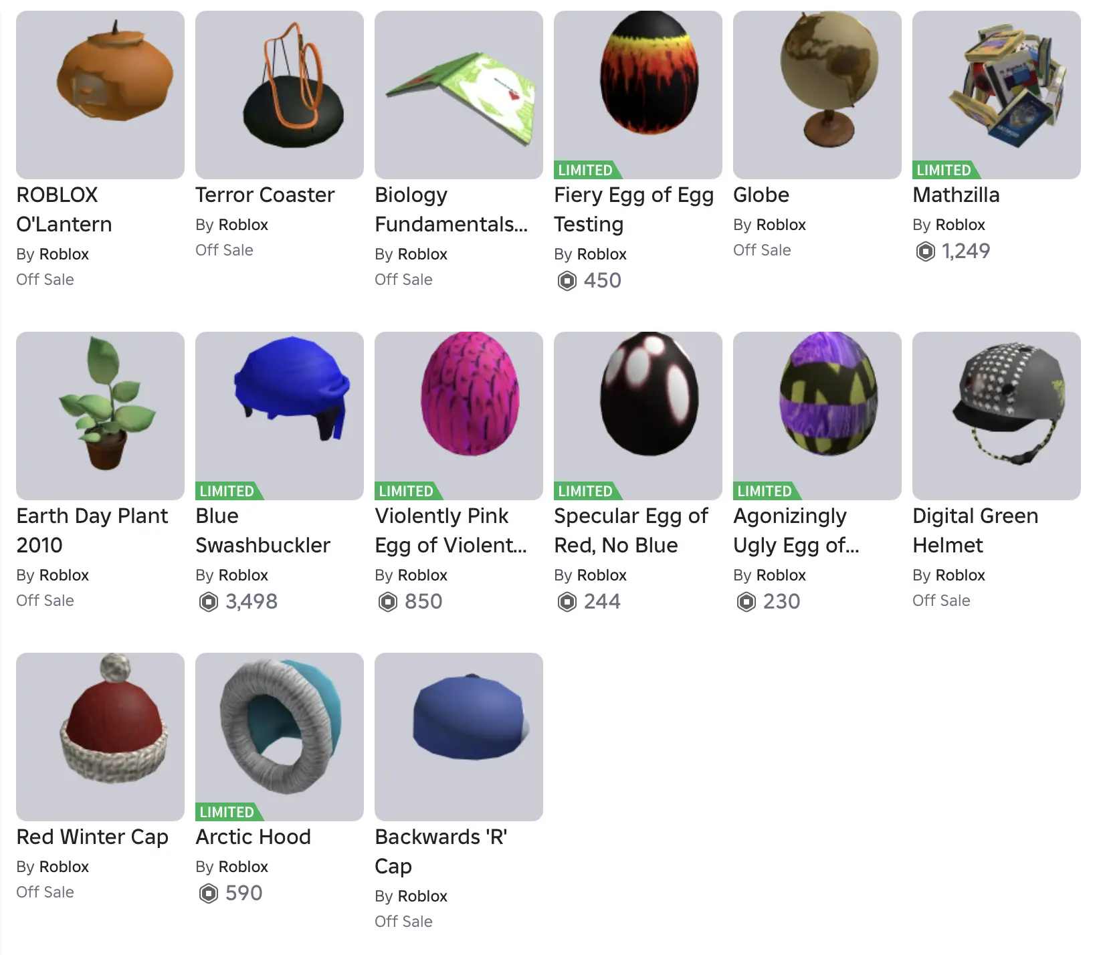View the Mathzilla item thumbnail
This screenshot has height=955, width=1097.
pyautogui.click(x=997, y=95)
